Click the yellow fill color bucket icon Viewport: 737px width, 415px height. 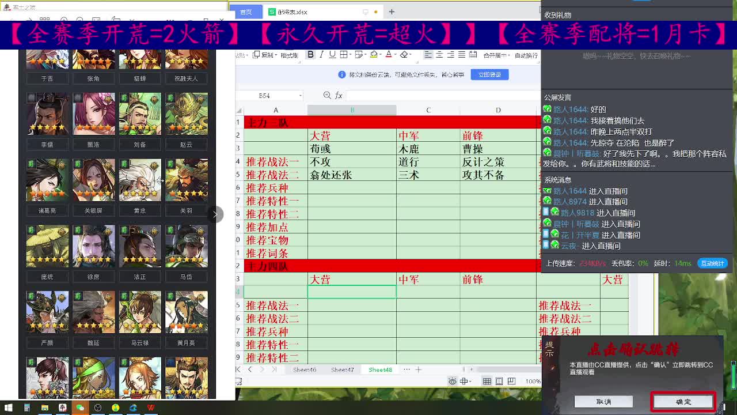pyautogui.click(x=374, y=55)
